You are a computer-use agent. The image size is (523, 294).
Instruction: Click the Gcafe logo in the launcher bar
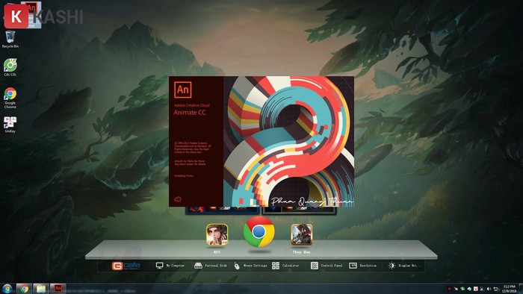click(126, 266)
